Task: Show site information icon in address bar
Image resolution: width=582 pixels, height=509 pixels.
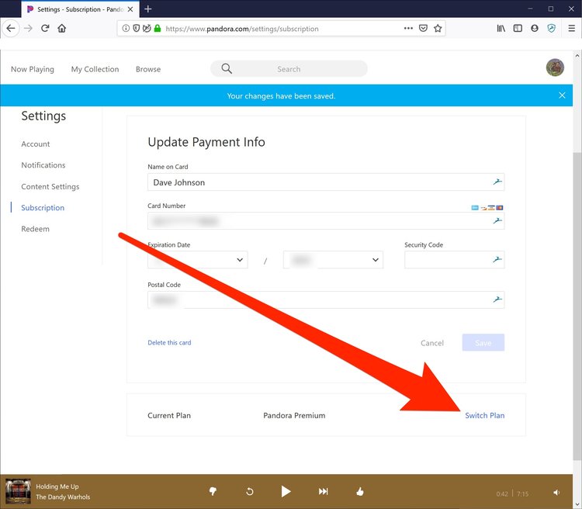Action: (126, 28)
